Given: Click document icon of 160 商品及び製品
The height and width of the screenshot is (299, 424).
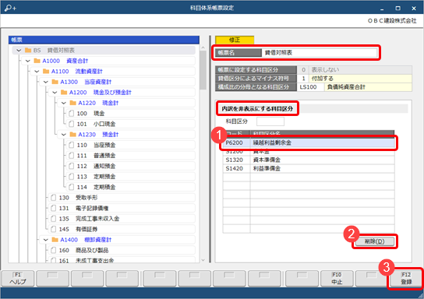Looking at the screenshot, I should 54,251.
